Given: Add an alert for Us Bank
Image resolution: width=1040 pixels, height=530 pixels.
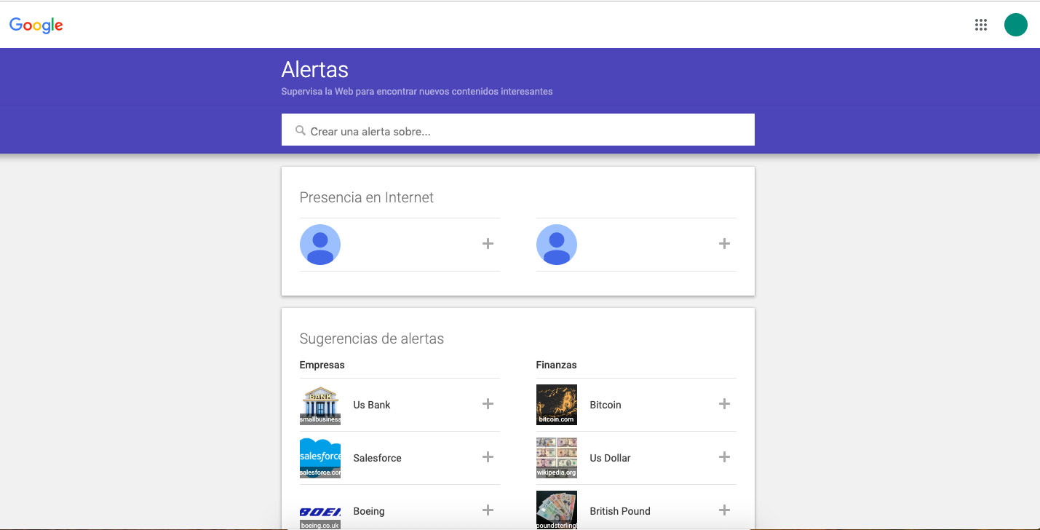Looking at the screenshot, I should pyautogui.click(x=487, y=404).
